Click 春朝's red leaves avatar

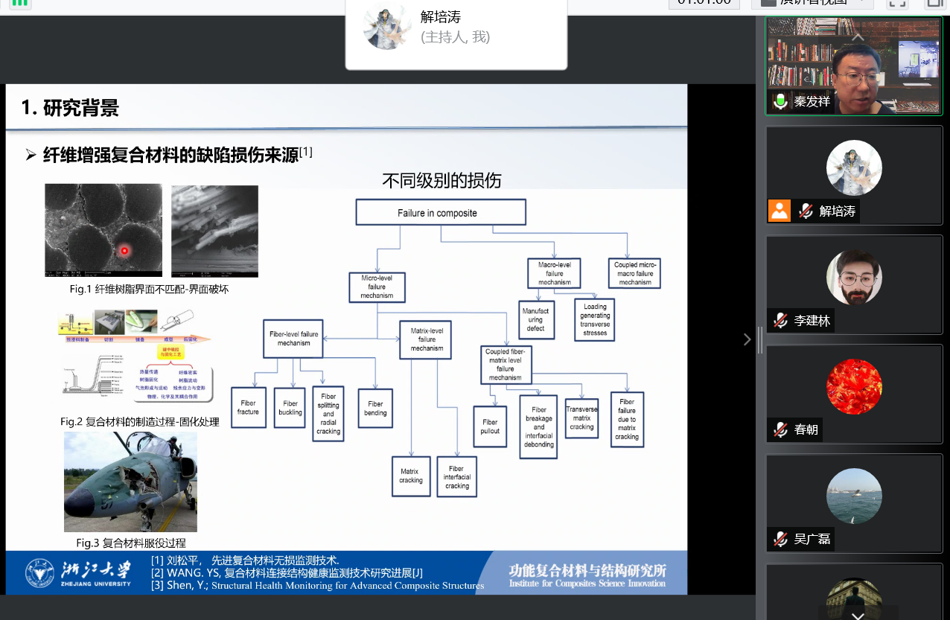click(854, 386)
